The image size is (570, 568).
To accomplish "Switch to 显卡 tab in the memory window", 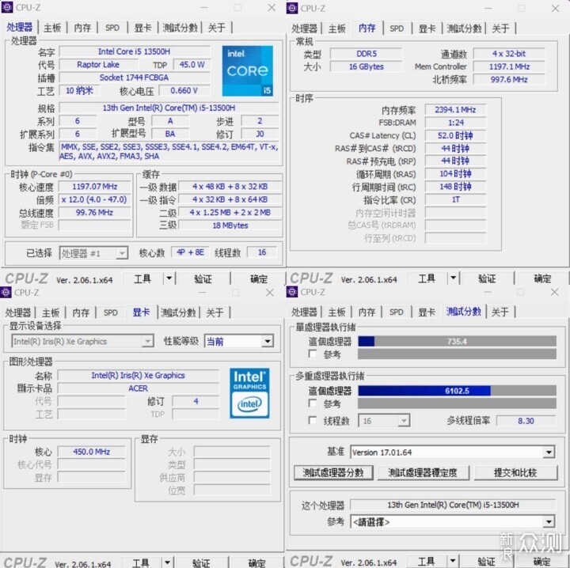I will point(427,28).
